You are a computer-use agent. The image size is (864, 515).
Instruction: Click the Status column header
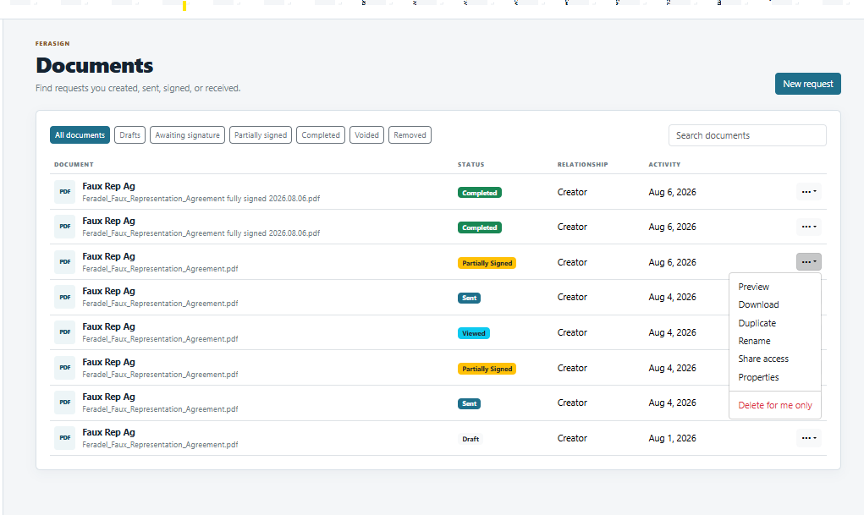(x=471, y=165)
